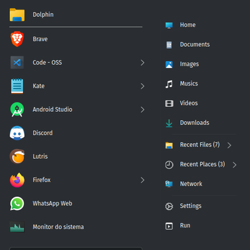Click the Kate notepad icon

click(17, 86)
